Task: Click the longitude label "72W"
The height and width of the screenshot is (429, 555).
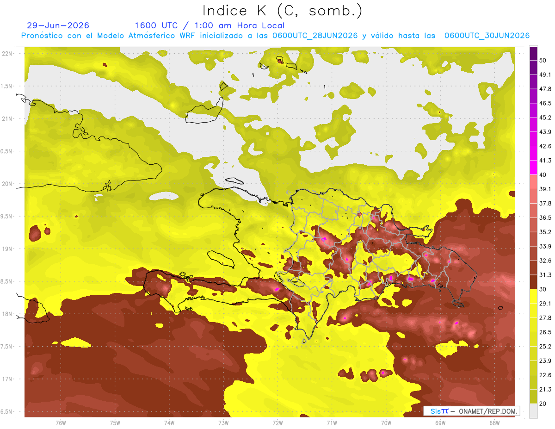Action: (277, 423)
